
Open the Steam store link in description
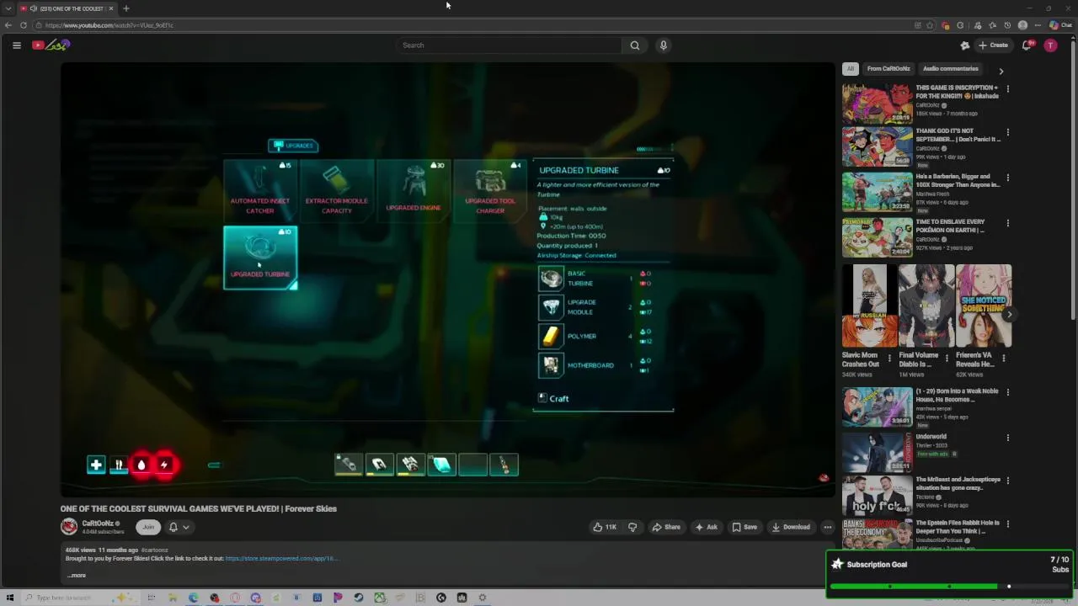(x=281, y=558)
